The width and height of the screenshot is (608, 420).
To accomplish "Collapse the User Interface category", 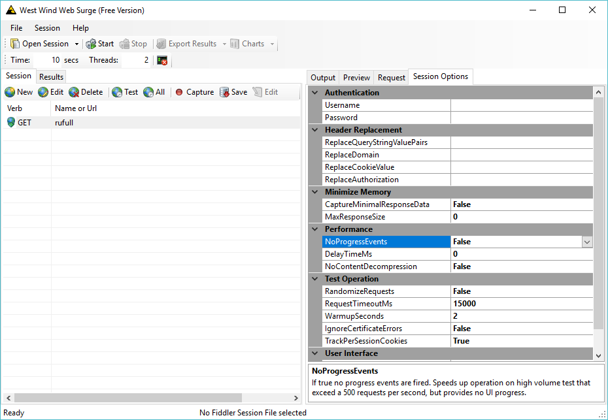I will point(315,353).
